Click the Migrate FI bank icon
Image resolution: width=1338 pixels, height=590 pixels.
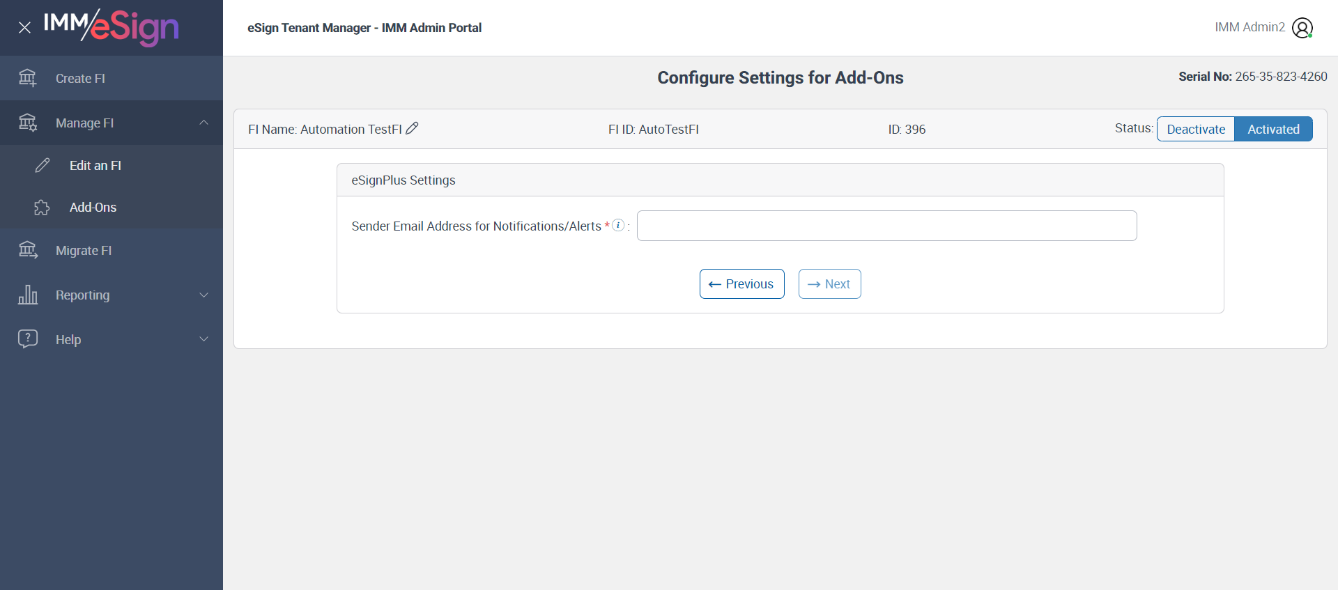(28, 250)
